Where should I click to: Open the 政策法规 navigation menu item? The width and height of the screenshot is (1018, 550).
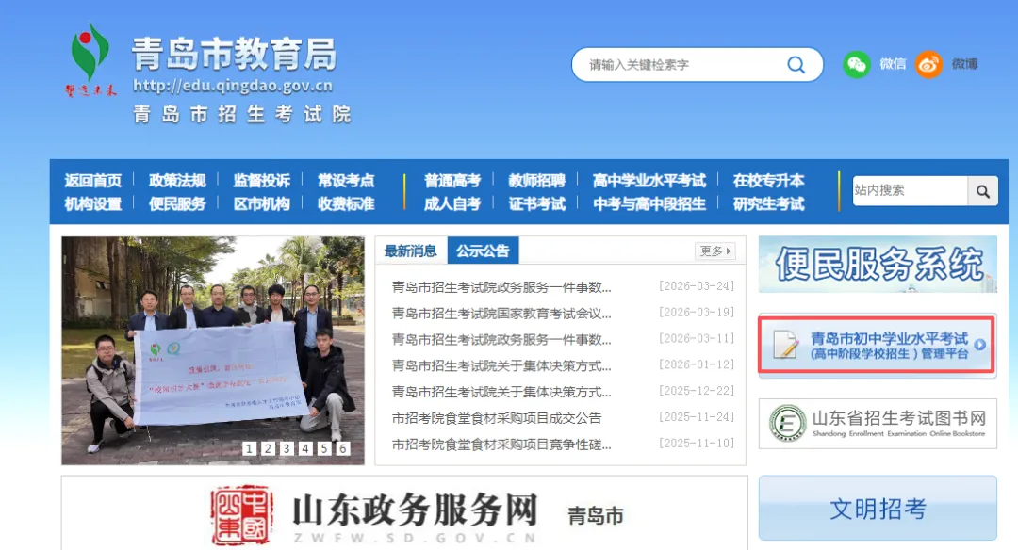click(x=180, y=179)
